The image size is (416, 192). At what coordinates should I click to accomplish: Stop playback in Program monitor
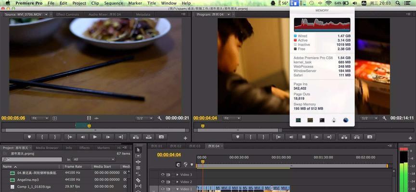(304, 137)
